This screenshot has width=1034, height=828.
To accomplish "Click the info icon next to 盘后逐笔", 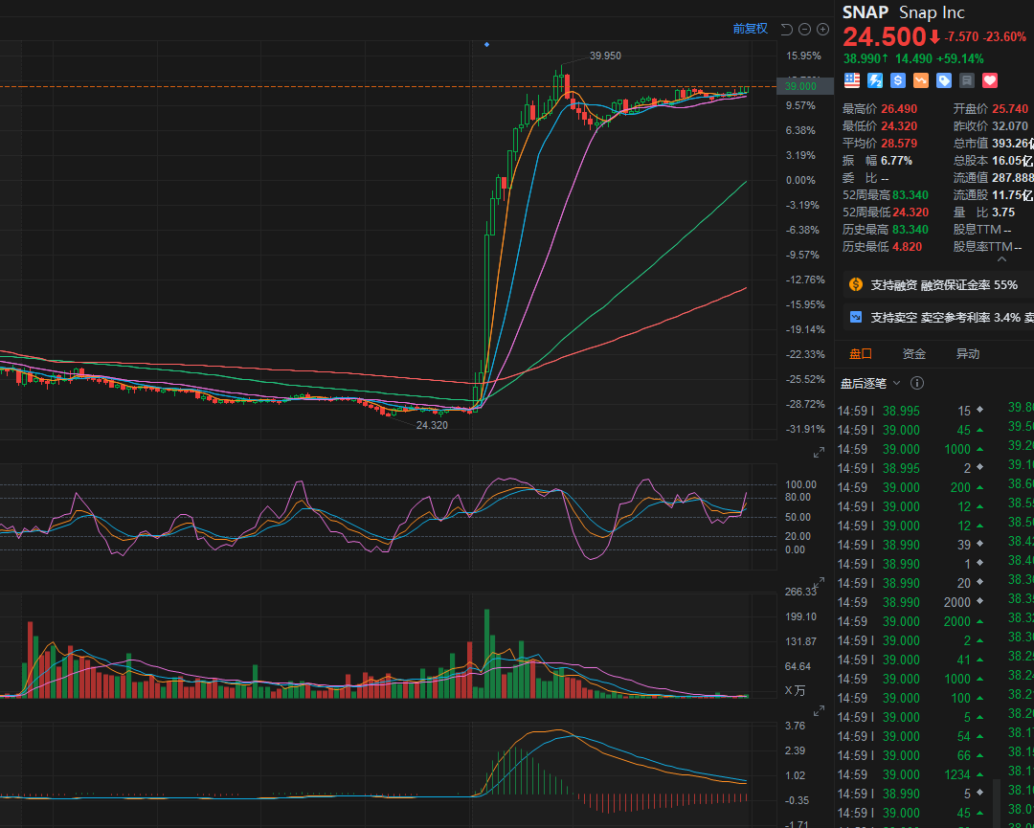I will coord(916,383).
